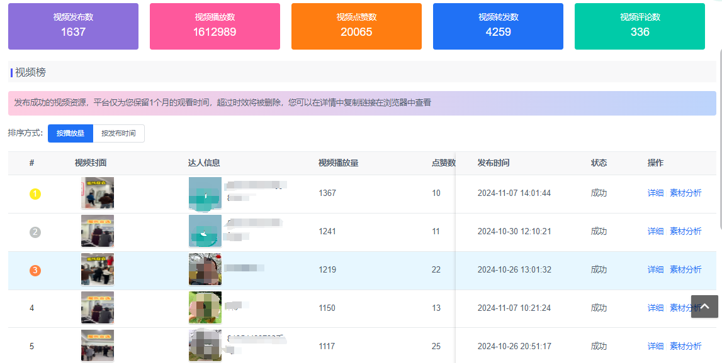Click the 视频点赞数 orange stat card
Image resolution: width=722 pixels, height=363 pixels.
(356, 26)
